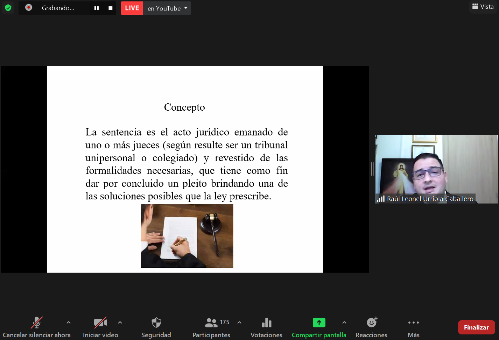This screenshot has height=340, width=499.
Task: Click the panel divider handle beside shared screen
Action: pos(372,169)
